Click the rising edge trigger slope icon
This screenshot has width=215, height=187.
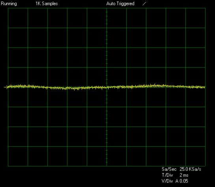[144, 4]
